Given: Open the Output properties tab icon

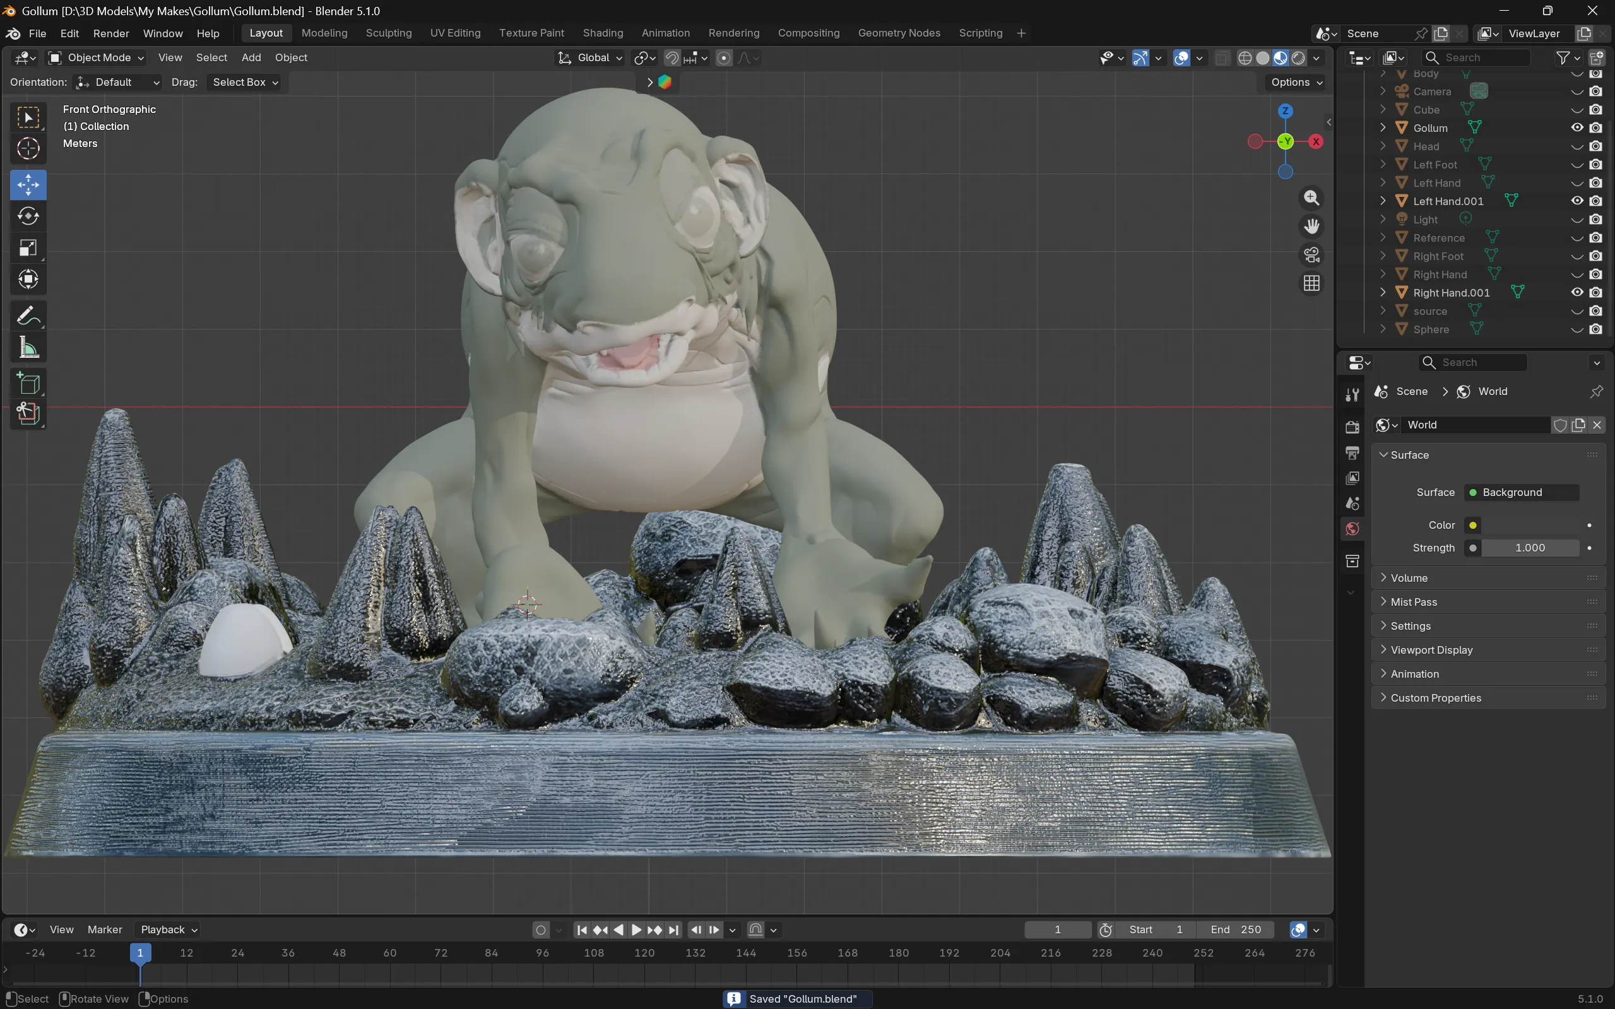Looking at the screenshot, I should (x=1352, y=453).
